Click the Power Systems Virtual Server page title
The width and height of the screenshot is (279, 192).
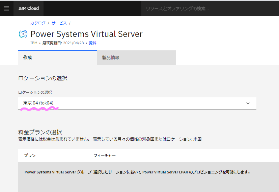tap(86, 34)
